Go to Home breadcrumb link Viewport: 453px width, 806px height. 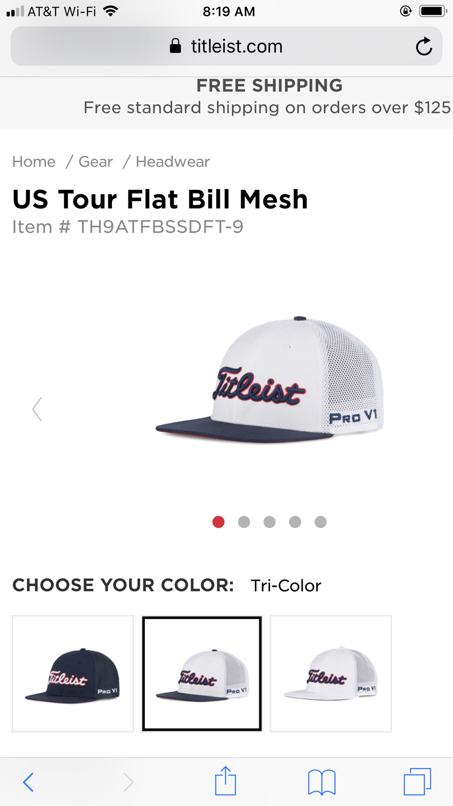tap(34, 162)
